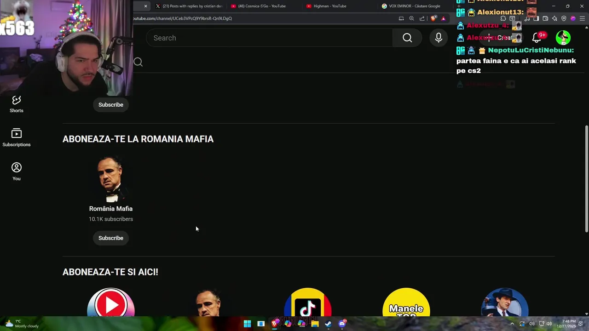The height and width of the screenshot is (331, 589).
Task: Click the Brave browser taskbar icon
Action: (x=275, y=324)
